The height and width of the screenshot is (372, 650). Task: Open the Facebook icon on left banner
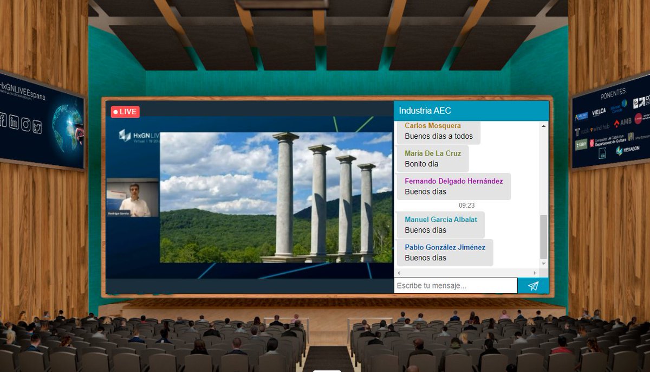[3, 120]
